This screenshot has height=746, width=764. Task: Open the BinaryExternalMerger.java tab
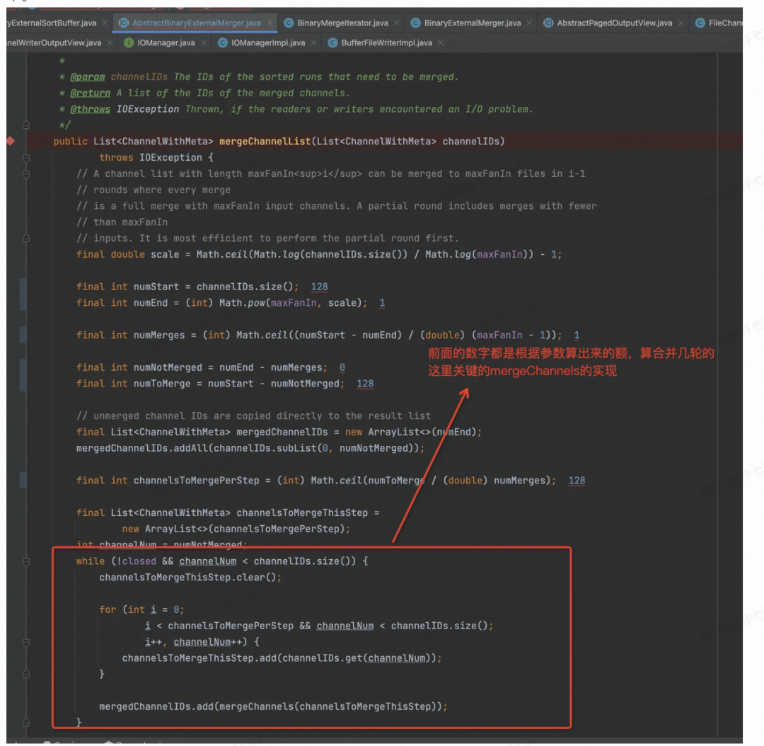click(472, 23)
